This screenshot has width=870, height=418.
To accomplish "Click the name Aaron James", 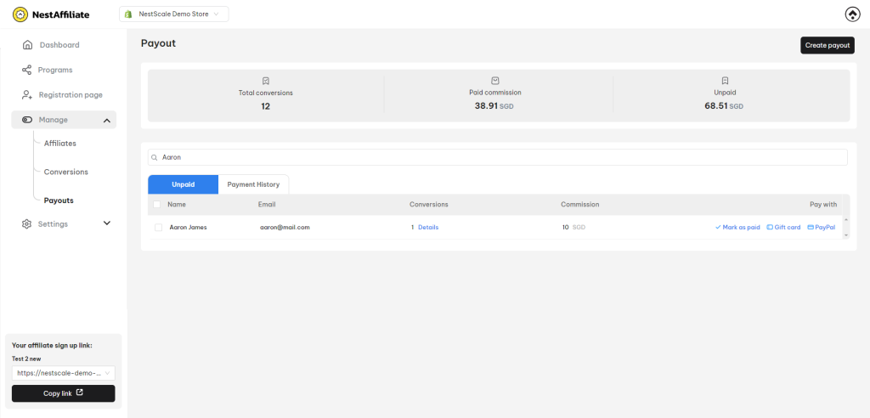I will coord(188,227).
